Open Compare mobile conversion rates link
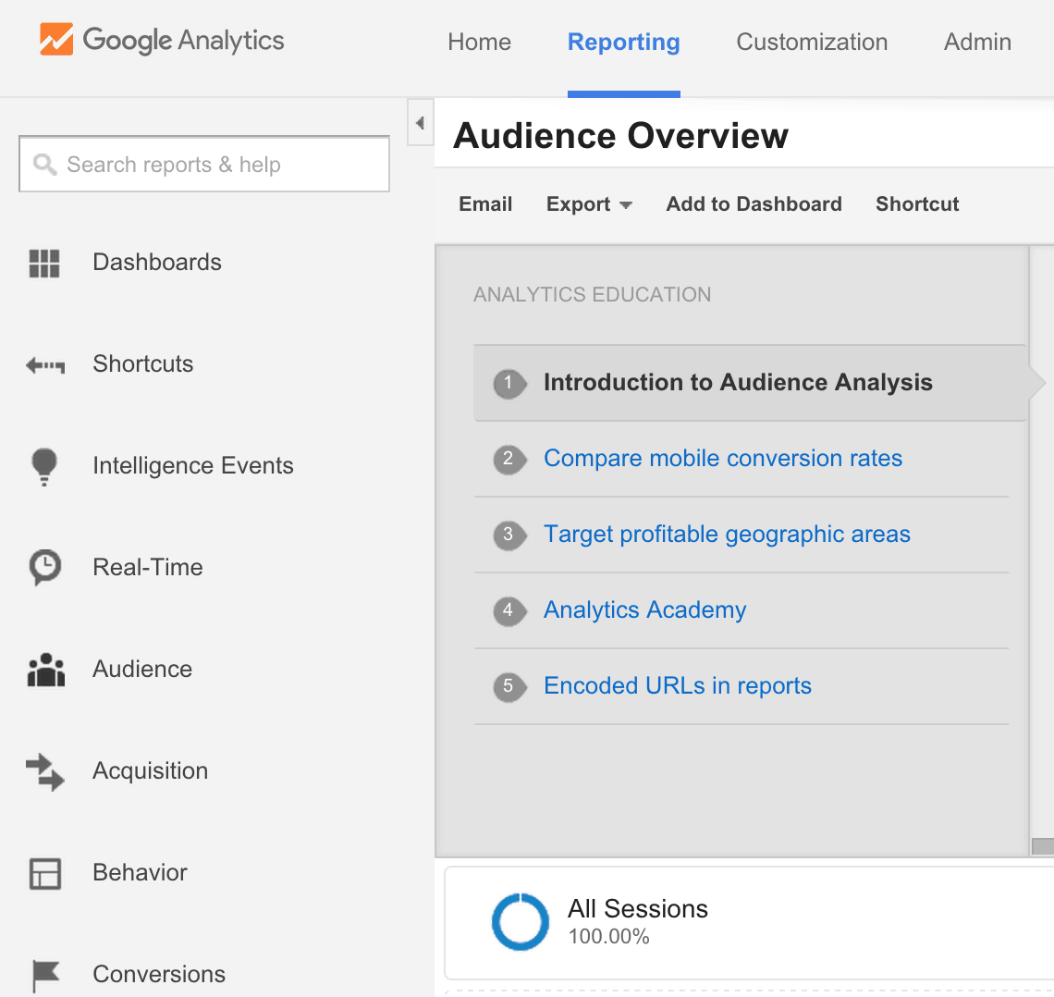 coord(723,458)
